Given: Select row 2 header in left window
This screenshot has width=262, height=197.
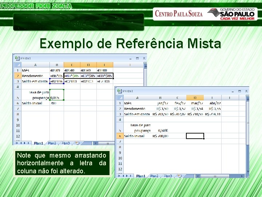Looking at the screenshot, I should coord(18,76).
